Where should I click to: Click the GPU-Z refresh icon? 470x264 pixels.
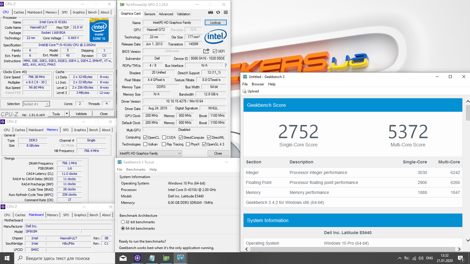pos(218,12)
